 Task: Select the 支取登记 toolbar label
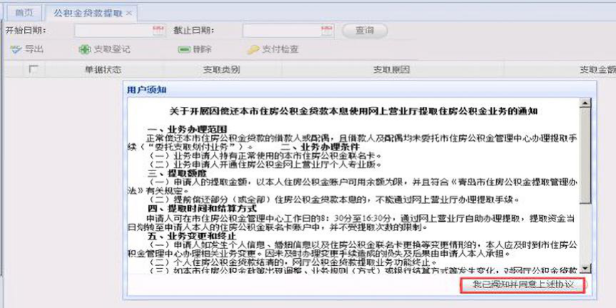point(111,49)
